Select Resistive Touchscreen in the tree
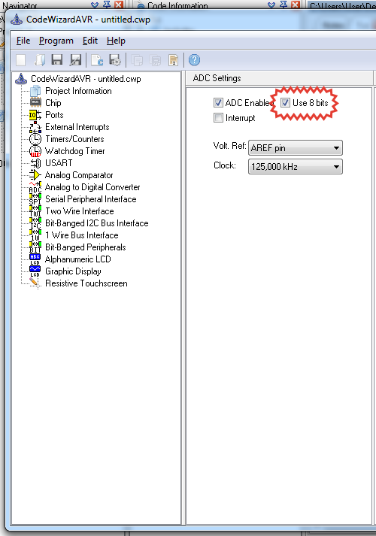 point(86,283)
